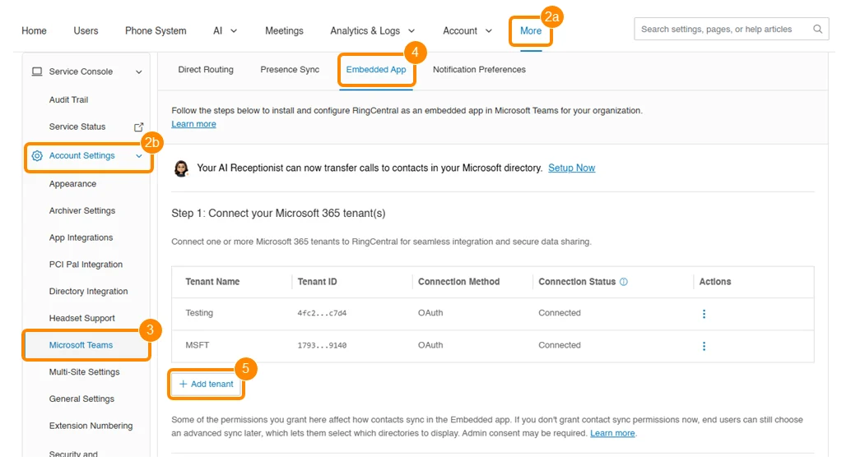This screenshot has width=851, height=470.
Task: Click the Account Settings gear icon
Action: 37,156
